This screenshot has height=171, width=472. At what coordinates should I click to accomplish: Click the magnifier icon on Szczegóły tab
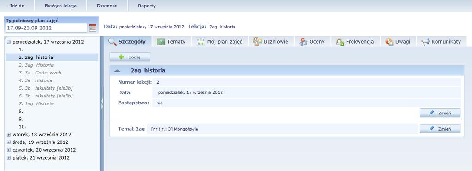113,42
